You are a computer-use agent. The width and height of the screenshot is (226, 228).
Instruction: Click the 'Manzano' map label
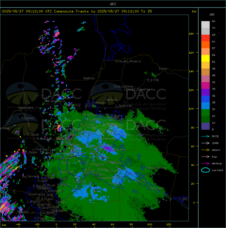click(x=23, y=212)
